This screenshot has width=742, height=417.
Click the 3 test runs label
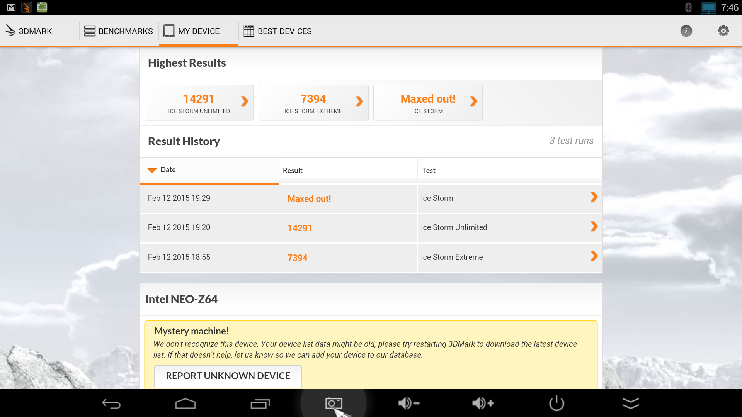click(572, 141)
